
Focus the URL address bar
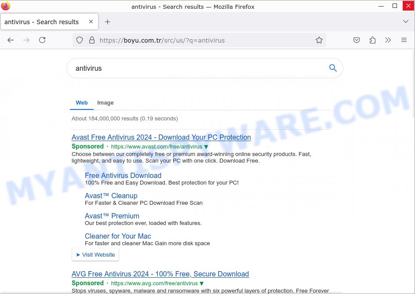pyautogui.click(x=199, y=40)
